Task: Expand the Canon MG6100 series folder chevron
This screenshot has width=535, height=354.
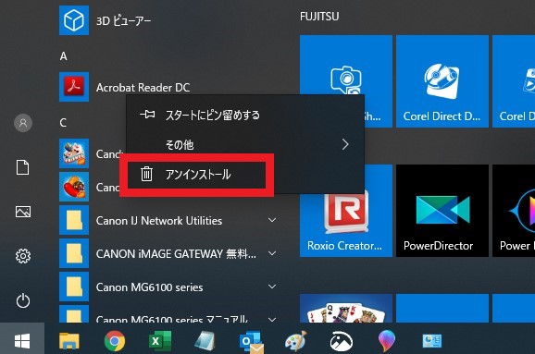Action: (272, 287)
